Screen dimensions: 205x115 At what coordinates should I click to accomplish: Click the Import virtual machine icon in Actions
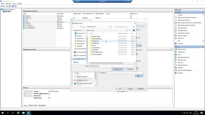pos(176,18)
